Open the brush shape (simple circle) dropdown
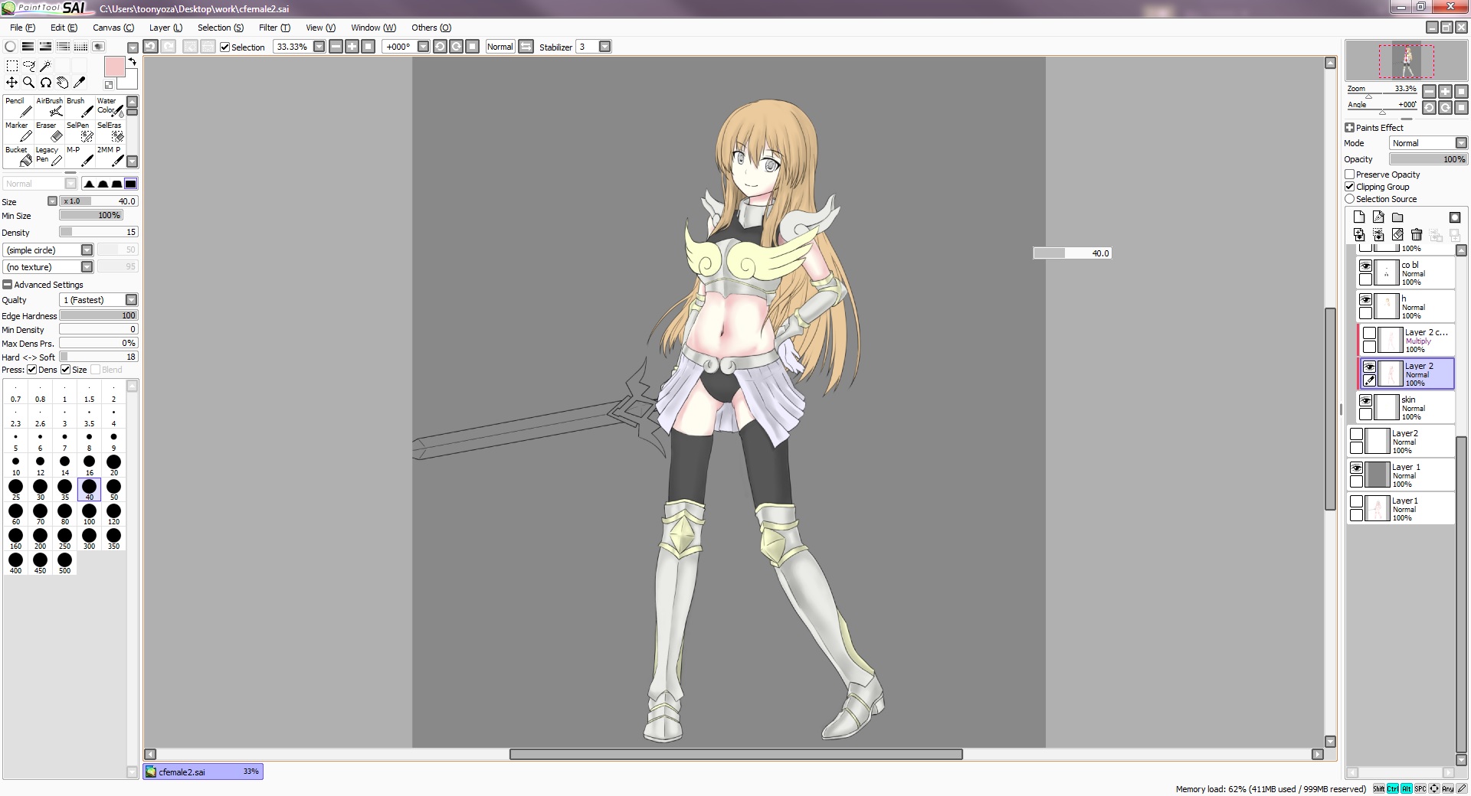1471x796 pixels. (x=87, y=250)
